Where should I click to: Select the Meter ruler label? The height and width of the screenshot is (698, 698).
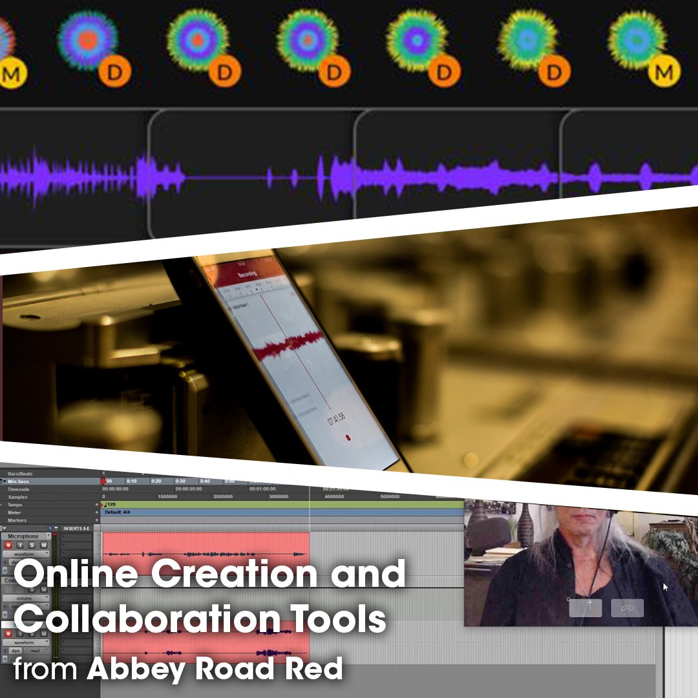tap(14, 513)
